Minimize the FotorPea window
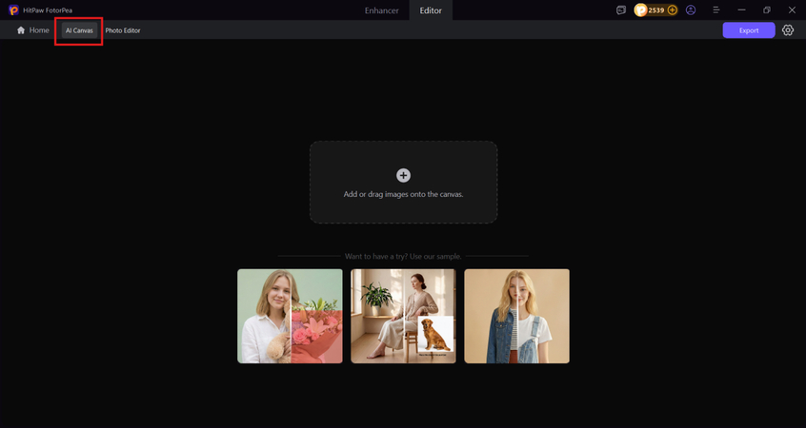 tap(741, 10)
